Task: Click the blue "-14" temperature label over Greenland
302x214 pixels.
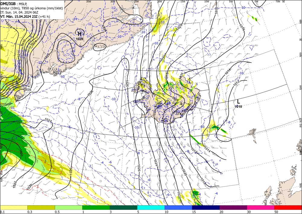Action: tap(75, 19)
